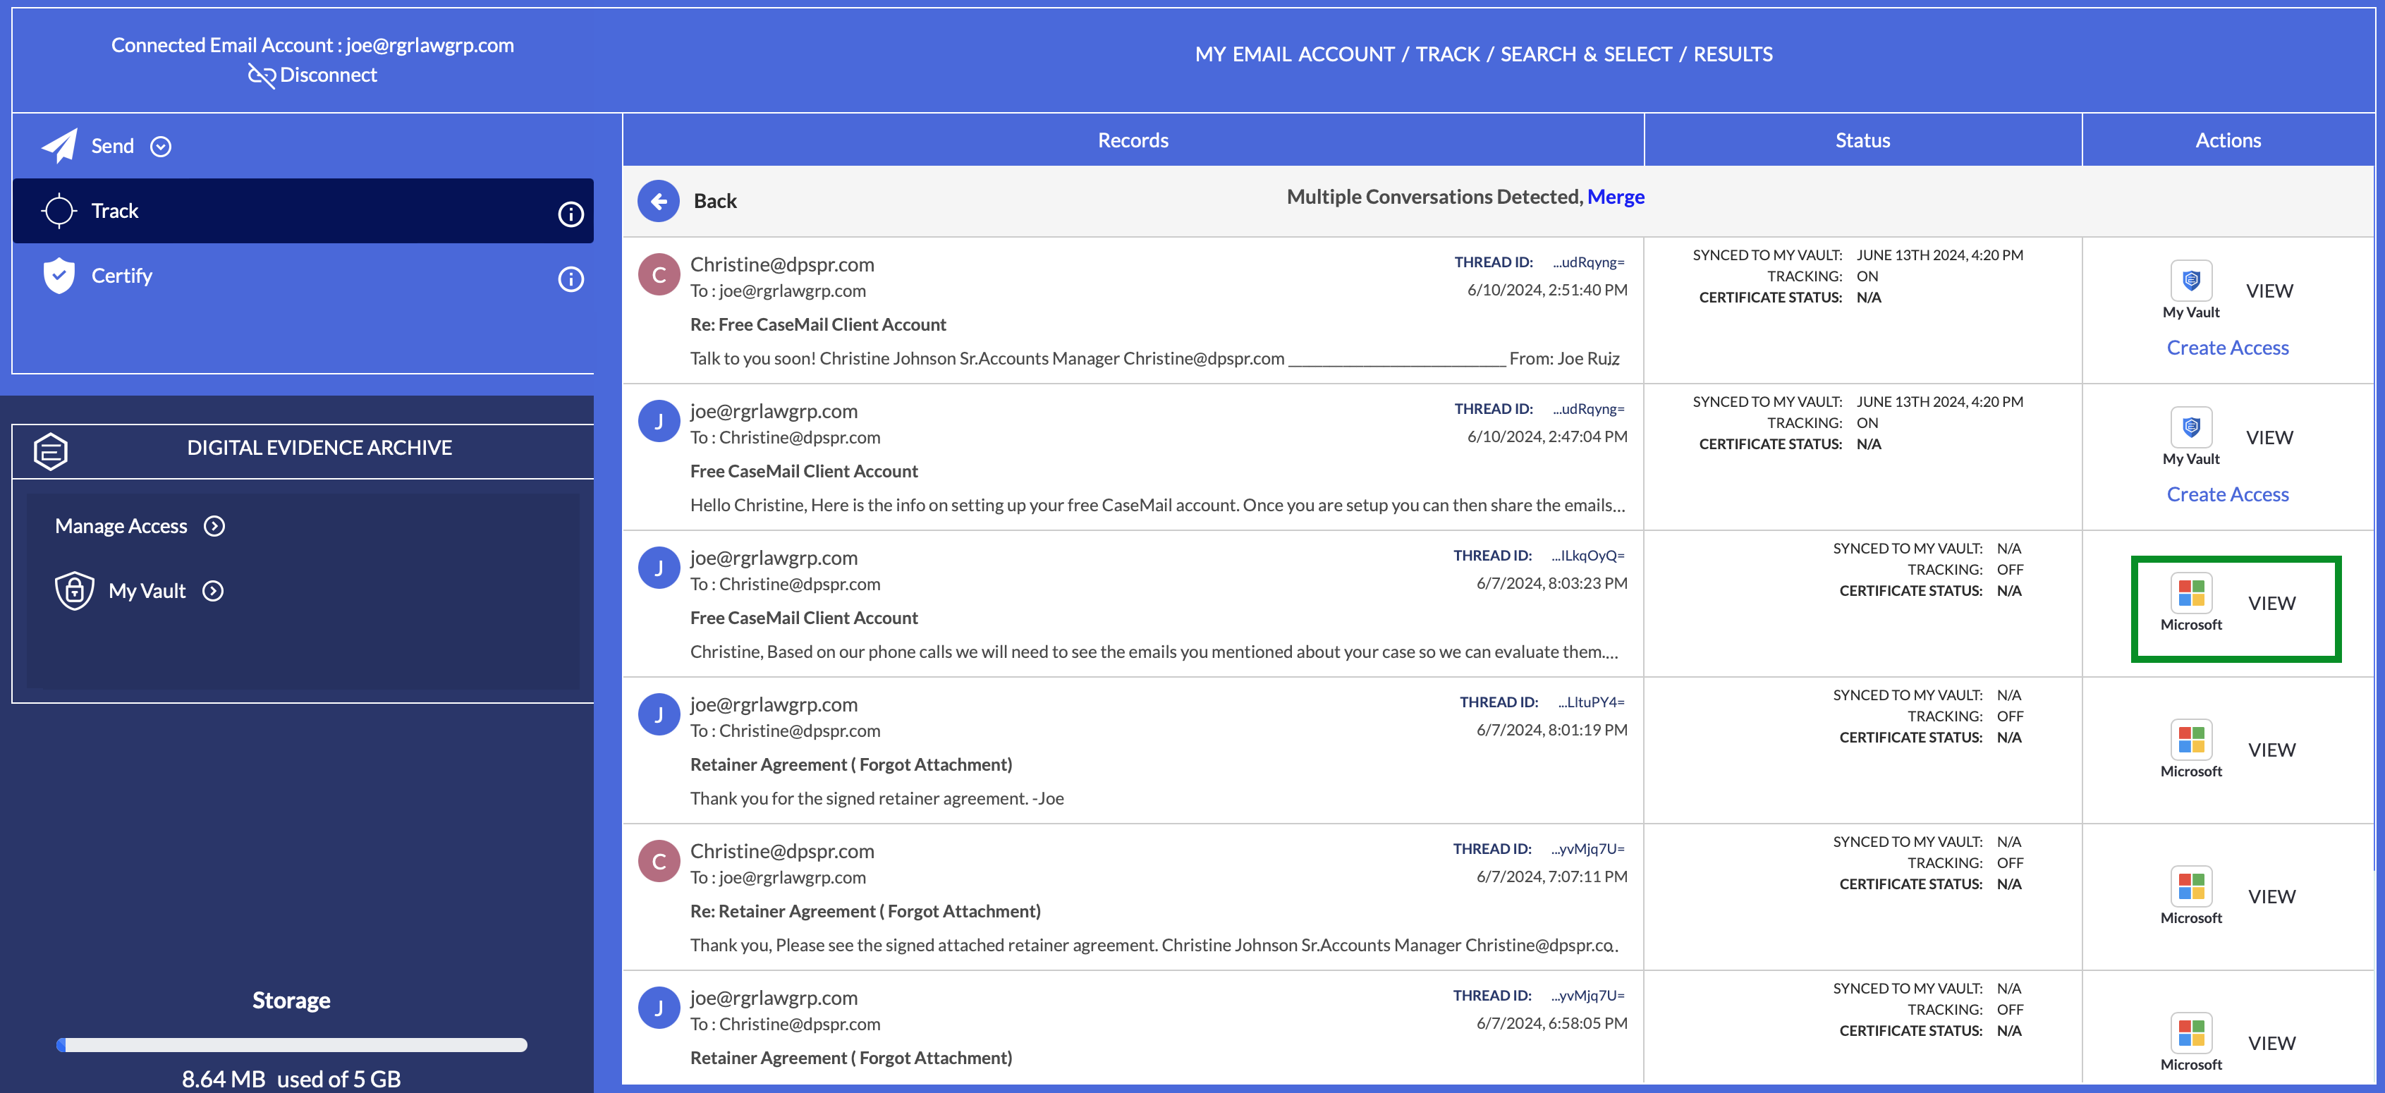Click thread ID ...LItuPY4=

(x=1591, y=702)
